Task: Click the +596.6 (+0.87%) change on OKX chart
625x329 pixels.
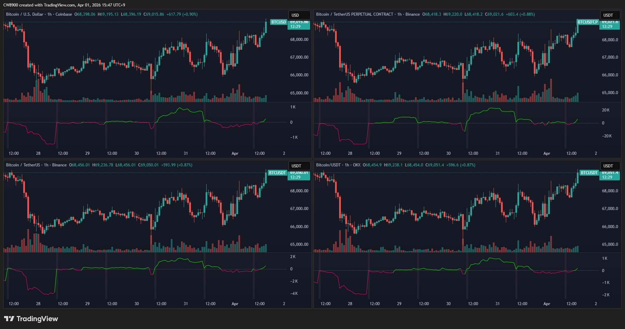Action: pos(461,165)
